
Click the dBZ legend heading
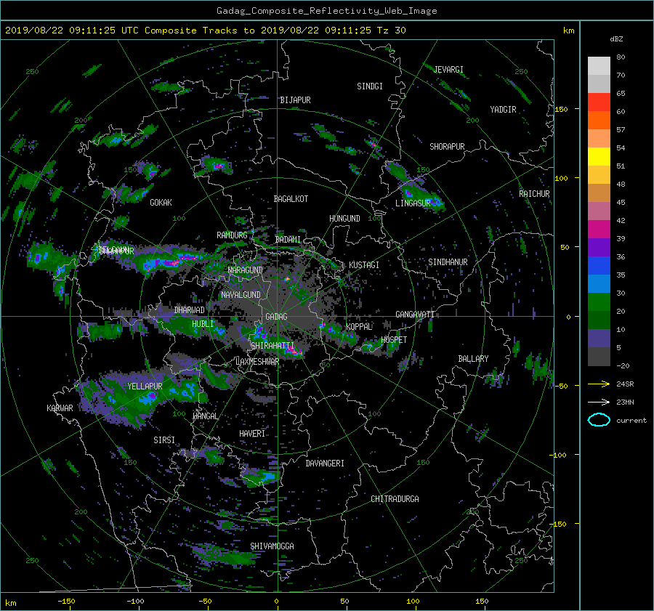click(616, 39)
